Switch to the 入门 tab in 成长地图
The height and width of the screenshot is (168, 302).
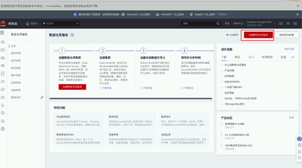tap(251, 57)
